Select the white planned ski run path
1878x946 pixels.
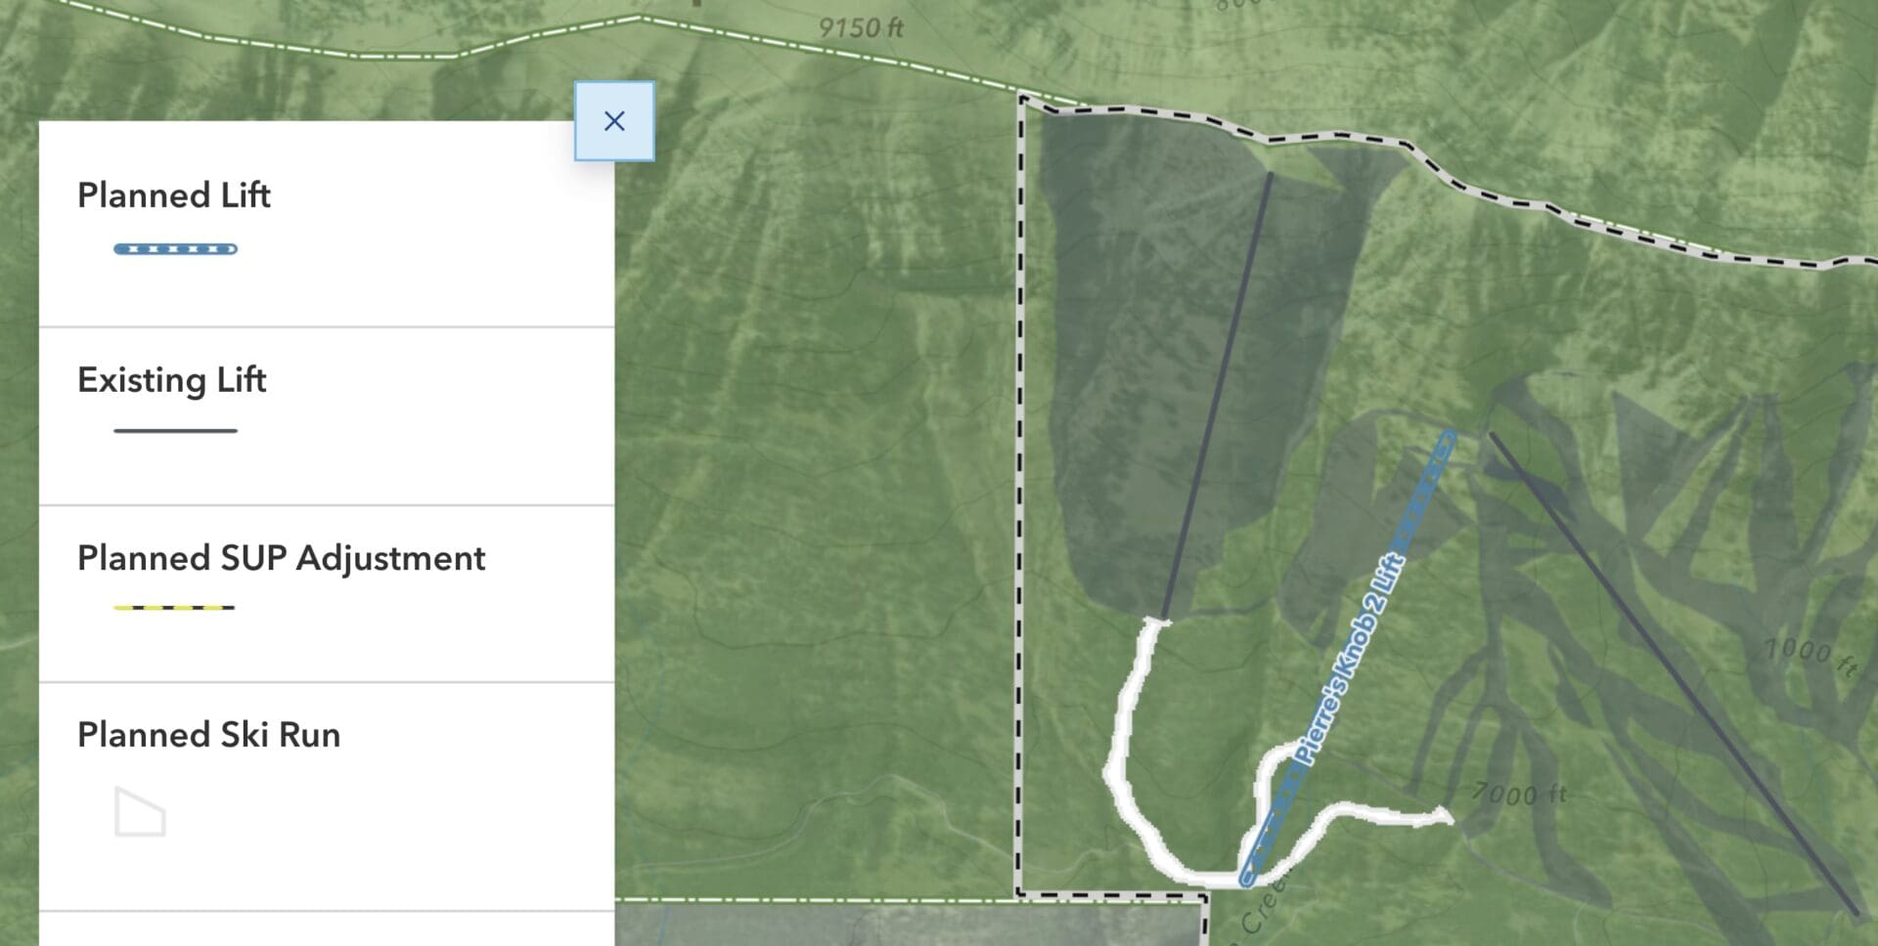(1123, 782)
